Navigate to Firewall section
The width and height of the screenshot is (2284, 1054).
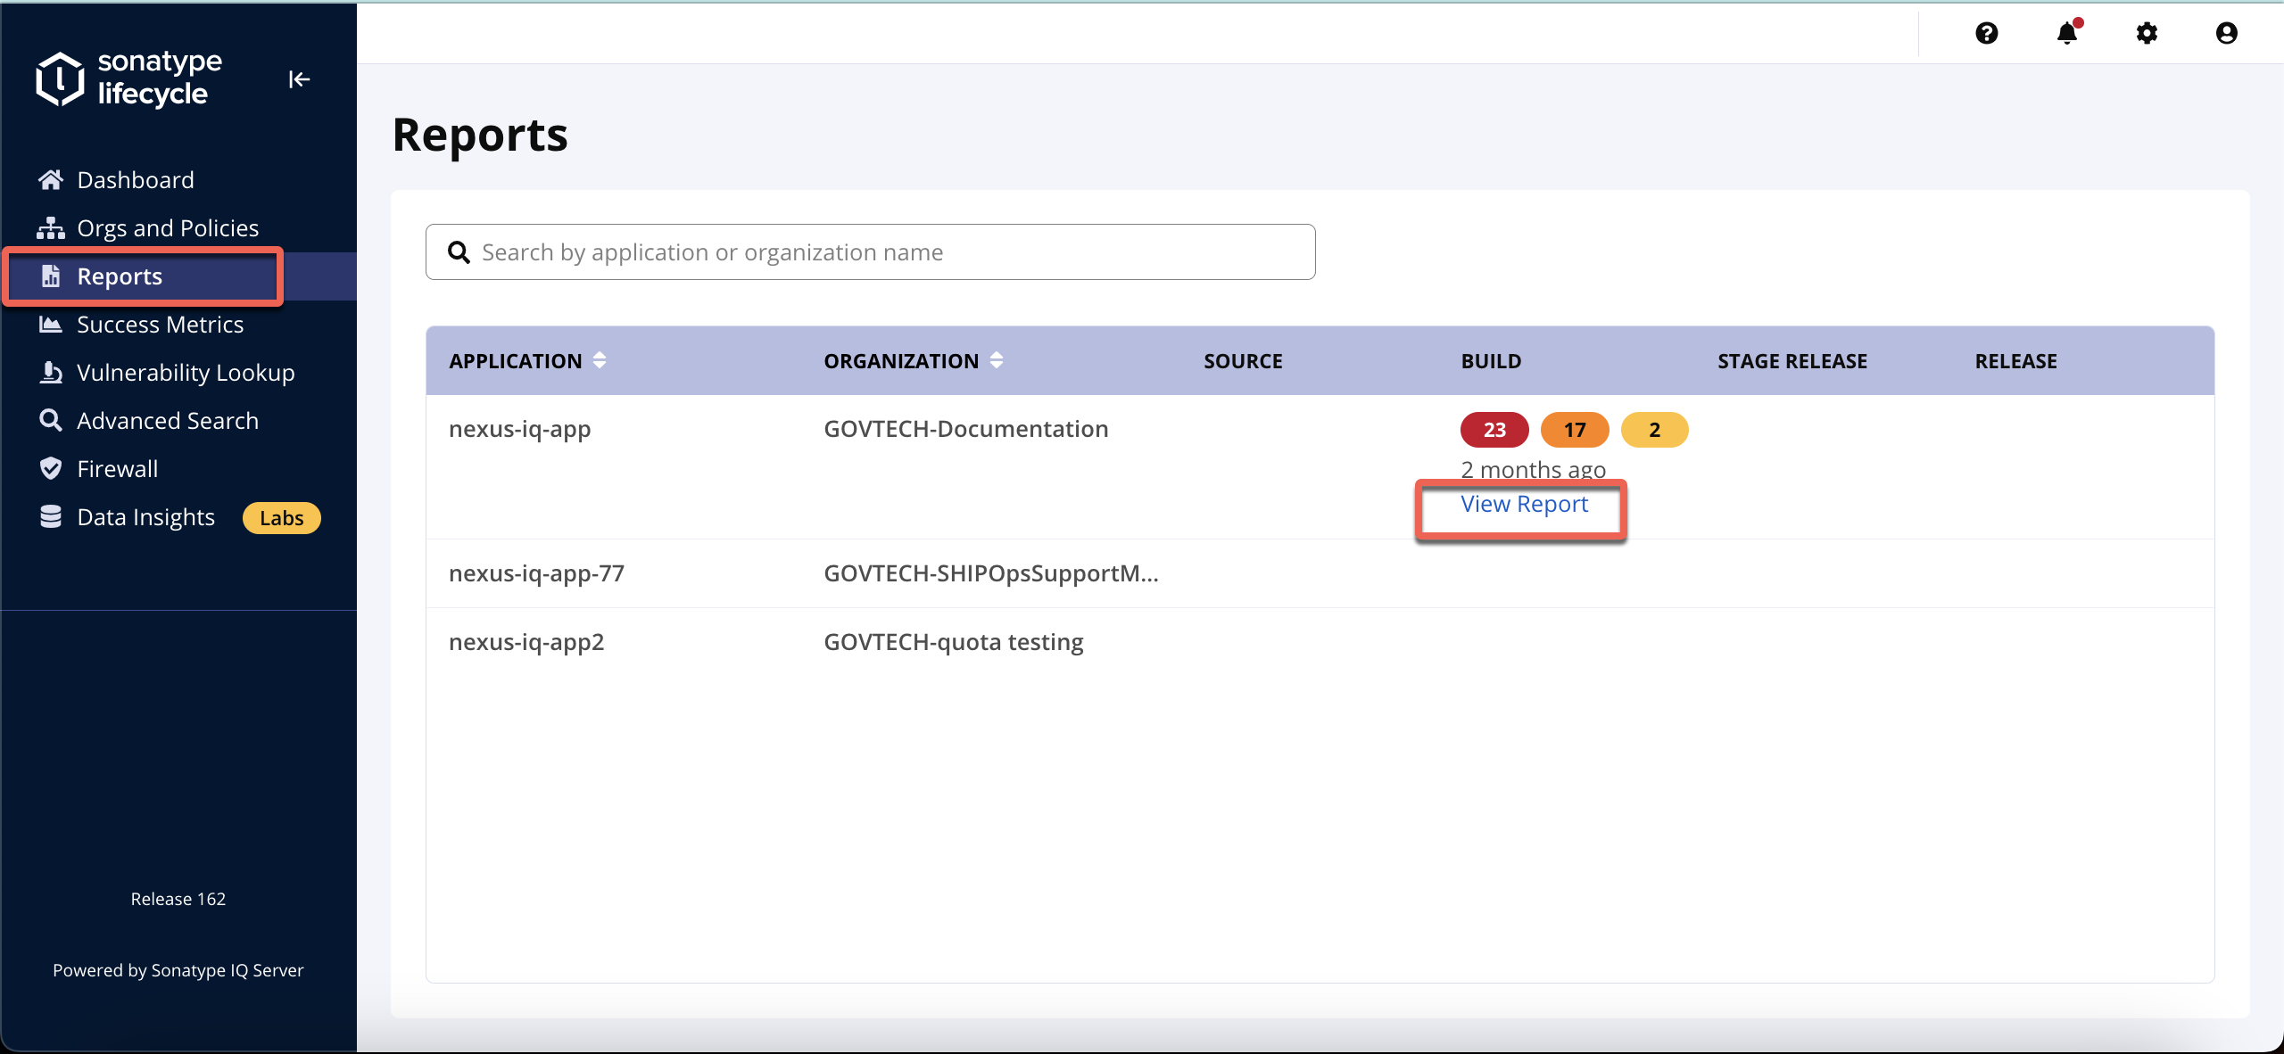click(x=115, y=467)
